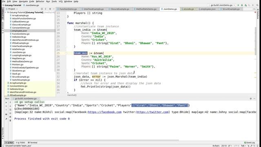Click the marshal() breadcrumb below the editor
The image size is (261, 147).
pos(72,95)
